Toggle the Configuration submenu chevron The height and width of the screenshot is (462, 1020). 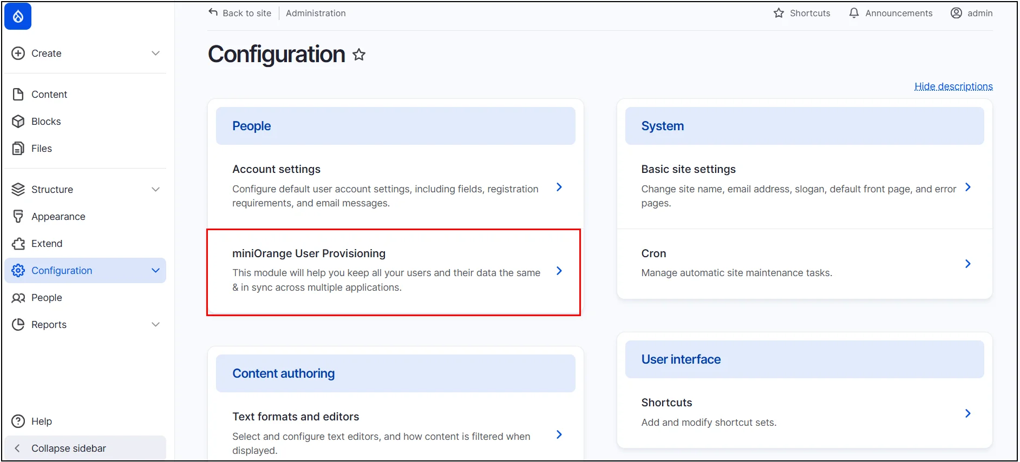tap(155, 271)
